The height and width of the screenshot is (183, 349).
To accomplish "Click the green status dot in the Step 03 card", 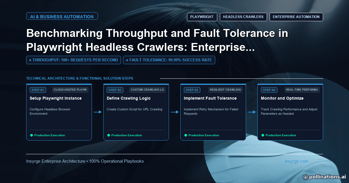I will 186,135.
